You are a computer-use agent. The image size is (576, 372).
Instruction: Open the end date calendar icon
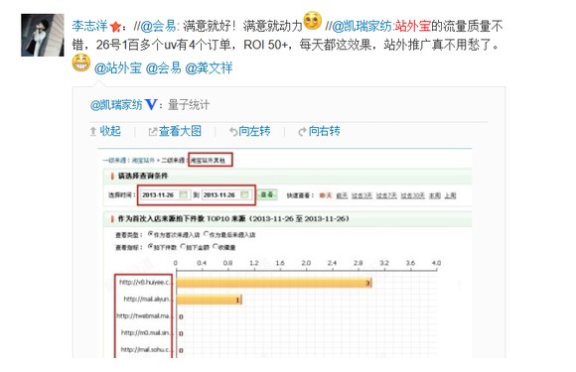(244, 194)
